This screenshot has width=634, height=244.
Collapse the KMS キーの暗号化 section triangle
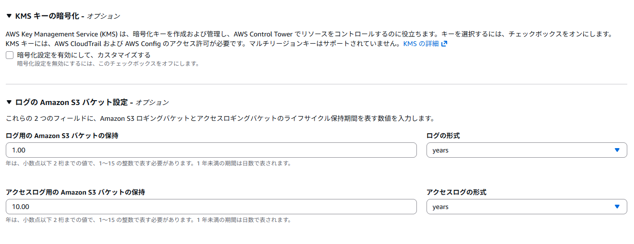pyautogui.click(x=9, y=16)
